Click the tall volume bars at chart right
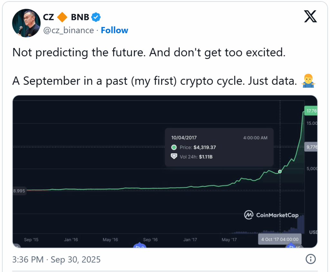 (x=300, y=224)
